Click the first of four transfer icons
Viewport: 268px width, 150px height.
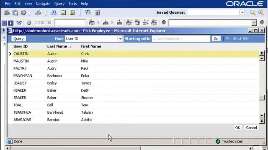[x=129, y=22]
